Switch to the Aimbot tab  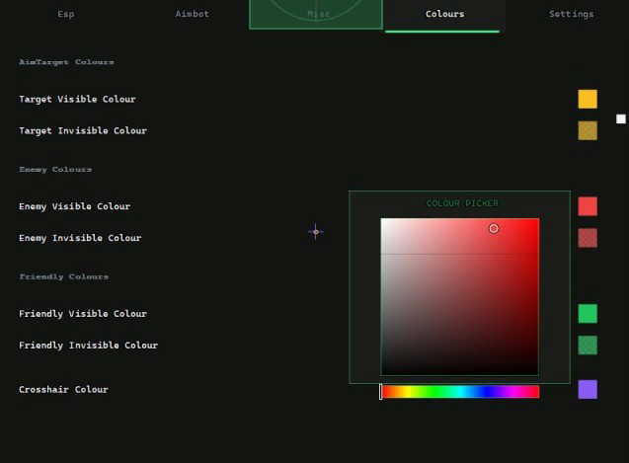click(x=193, y=14)
